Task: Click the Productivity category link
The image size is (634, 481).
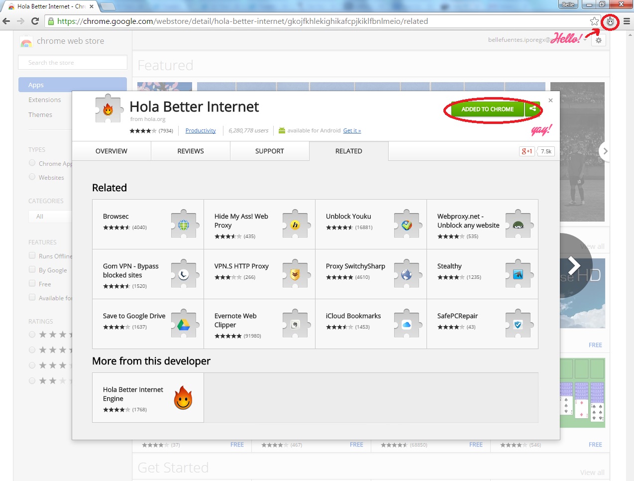Action: click(201, 131)
